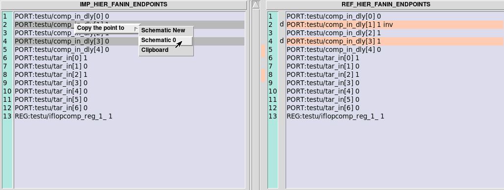Image resolution: width=504 pixels, height=190 pixels.
Task: Click the lower orange difference marker in center strip
Action: (263, 76)
